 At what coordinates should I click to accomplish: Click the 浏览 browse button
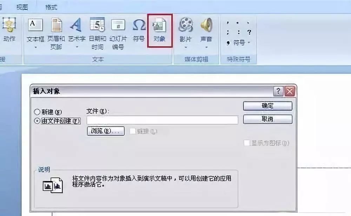click(106, 131)
